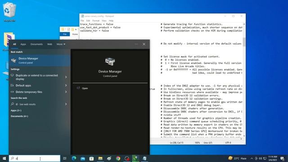Click Notepad horizontal scroll right arrow
The image size is (288, 162).
coord(241,139)
